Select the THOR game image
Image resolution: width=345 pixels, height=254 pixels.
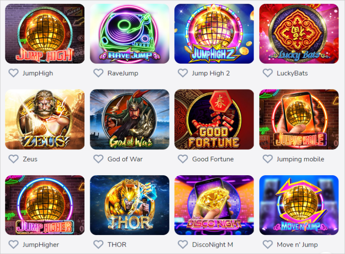tap(130, 205)
